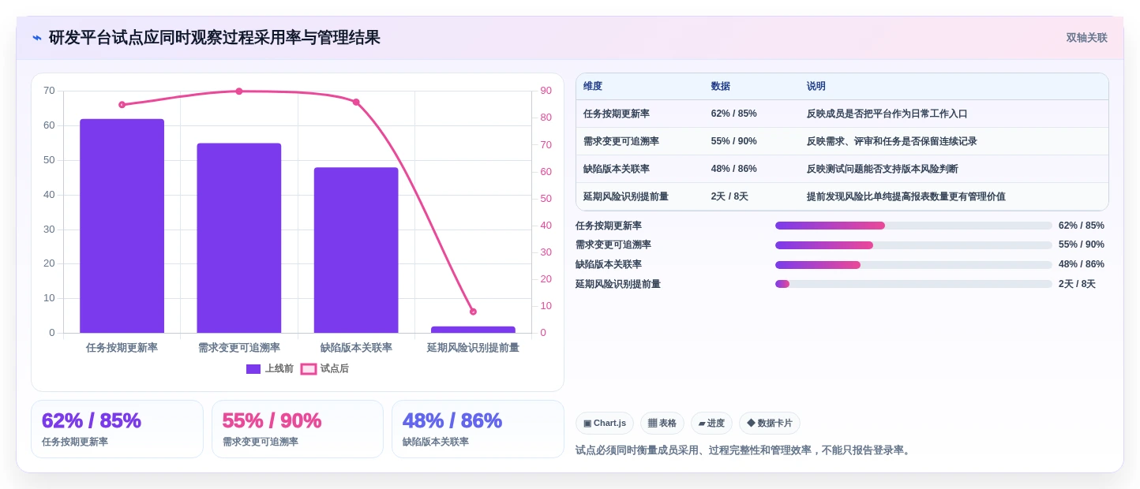
Task: Click 反映测试问题能否支持版本风险判断 description
Action: 882,169
